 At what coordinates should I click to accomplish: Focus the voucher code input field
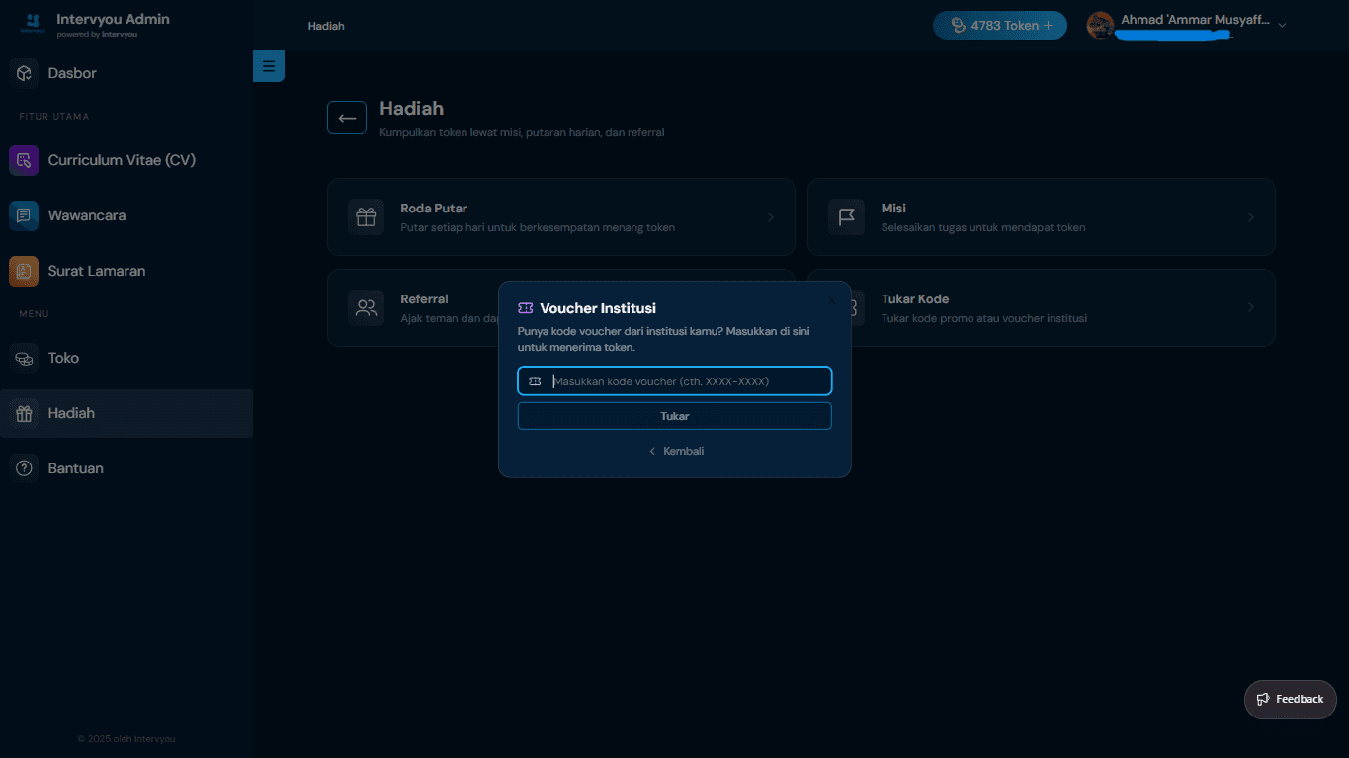coord(675,381)
